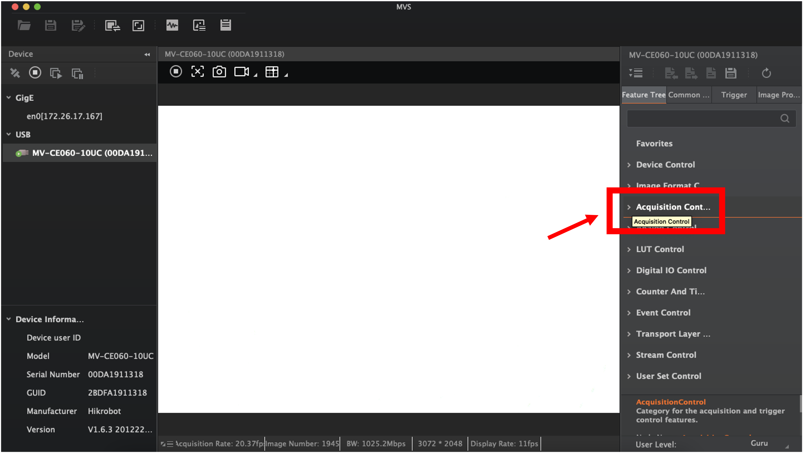Screen dimensions: 803x453
Task: Select MV-CE060-10UC device in USB list
Action: pyautogui.click(x=92, y=153)
